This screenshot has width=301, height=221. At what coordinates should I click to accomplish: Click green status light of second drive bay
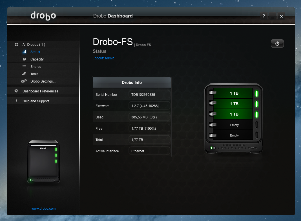click(256, 104)
